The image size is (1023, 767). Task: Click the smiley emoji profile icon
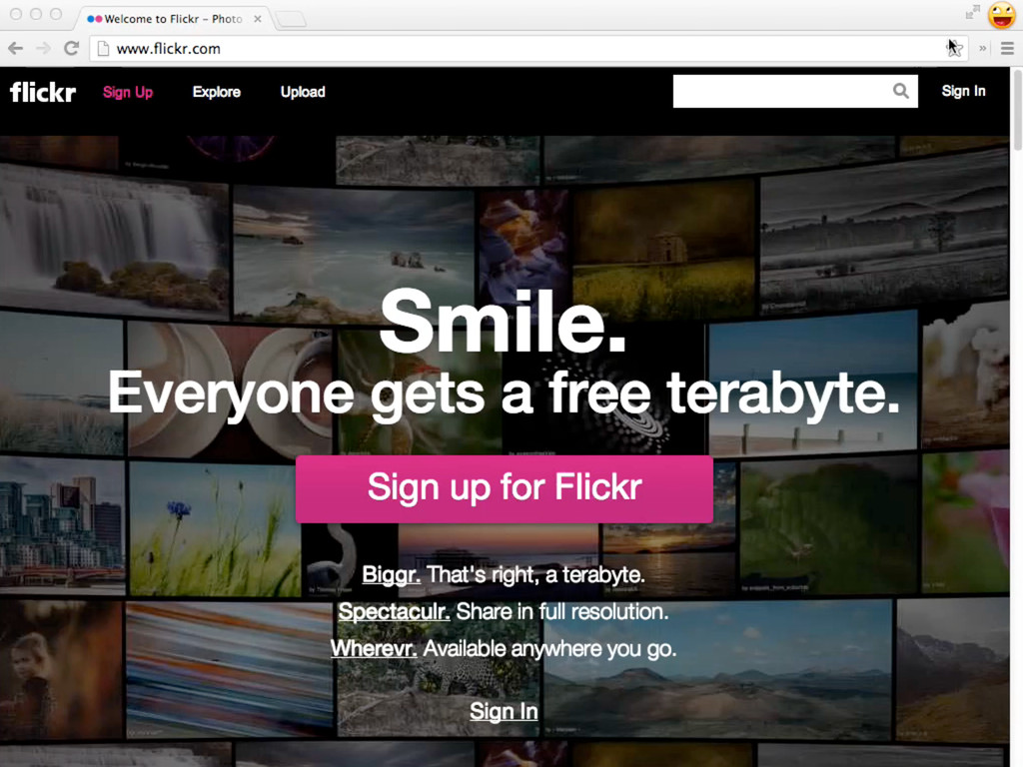(1001, 15)
